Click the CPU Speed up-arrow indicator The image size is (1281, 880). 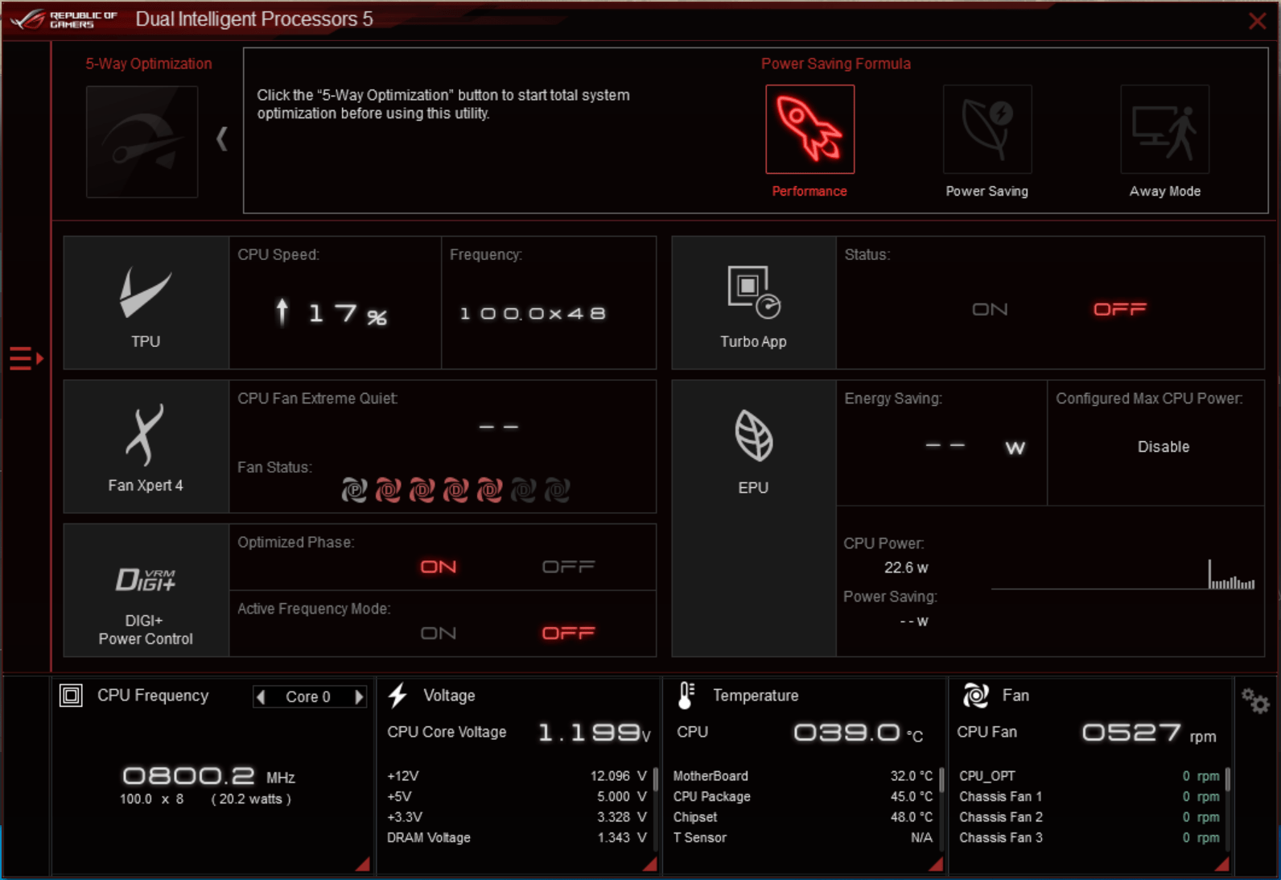(282, 312)
